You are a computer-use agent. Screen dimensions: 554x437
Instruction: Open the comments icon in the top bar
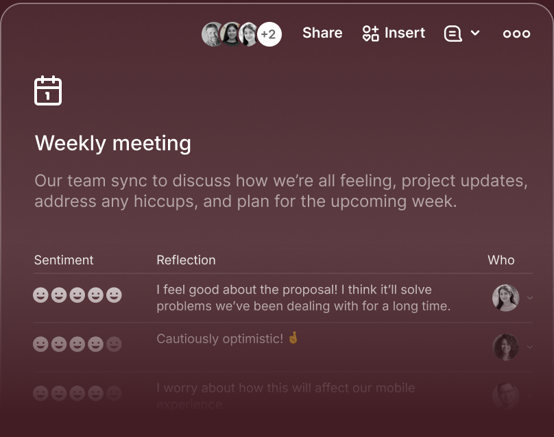[453, 33]
